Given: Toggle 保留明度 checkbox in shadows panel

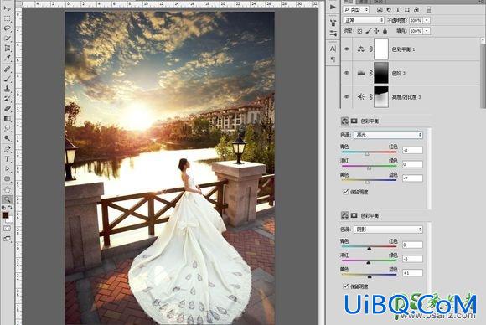Looking at the screenshot, I should [x=345, y=286].
